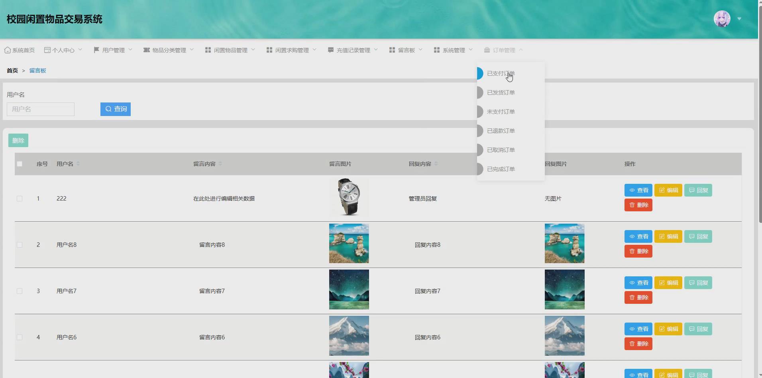This screenshot has width=762, height=378.
Task: Click the gray circle icon beside 已发货订单
Action: pos(480,93)
